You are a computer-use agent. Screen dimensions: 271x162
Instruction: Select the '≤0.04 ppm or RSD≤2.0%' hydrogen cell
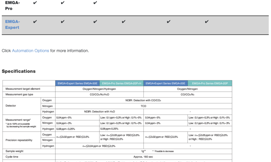pos(99,146)
